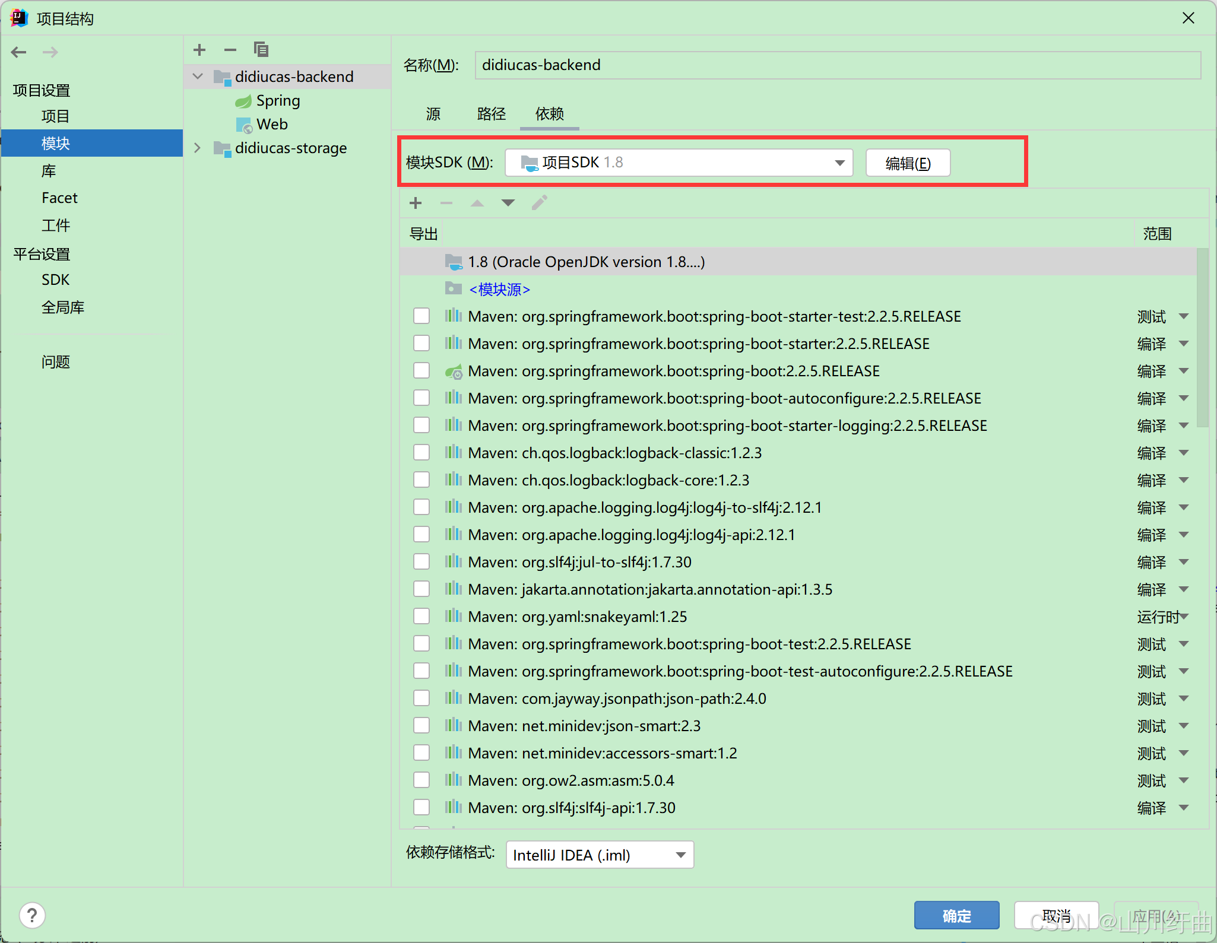Viewport: 1217px width, 943px height.
Task: Click the 确定 confirm button
Action: click(x=956, y=916)
